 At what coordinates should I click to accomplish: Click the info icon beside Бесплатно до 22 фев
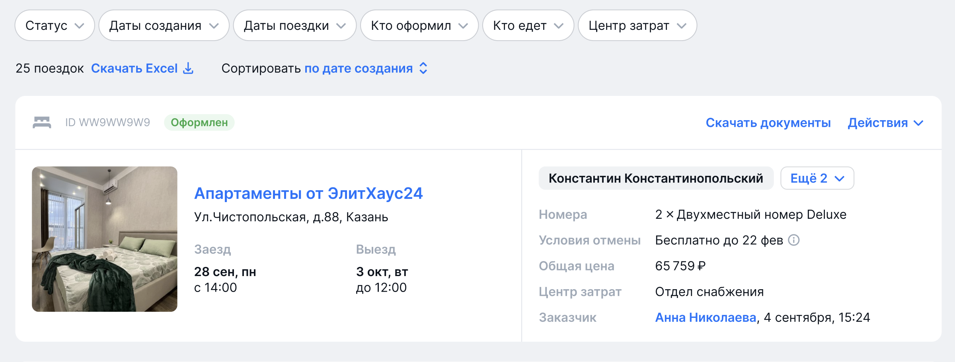click(794, 240)
